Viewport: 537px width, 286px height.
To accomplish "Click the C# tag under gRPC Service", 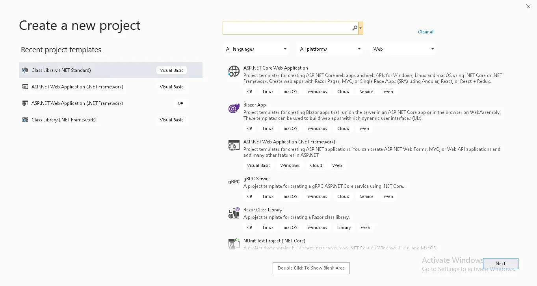I will pos(250,196).
